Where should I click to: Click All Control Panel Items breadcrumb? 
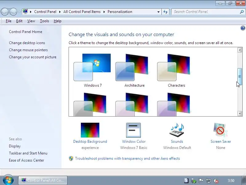pos(82,12)
